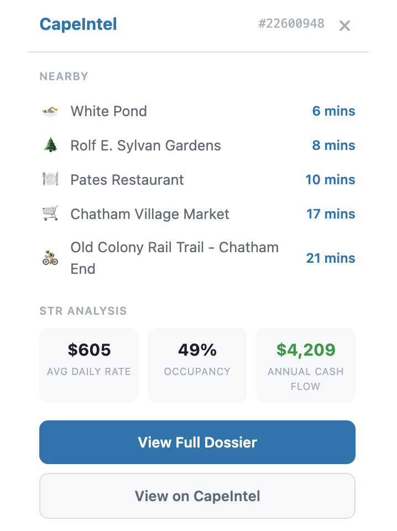397x531 pixels.
Task: Click the 8 mins link for Rolf E. Sylvan Gardens
Action: point(333,145)
